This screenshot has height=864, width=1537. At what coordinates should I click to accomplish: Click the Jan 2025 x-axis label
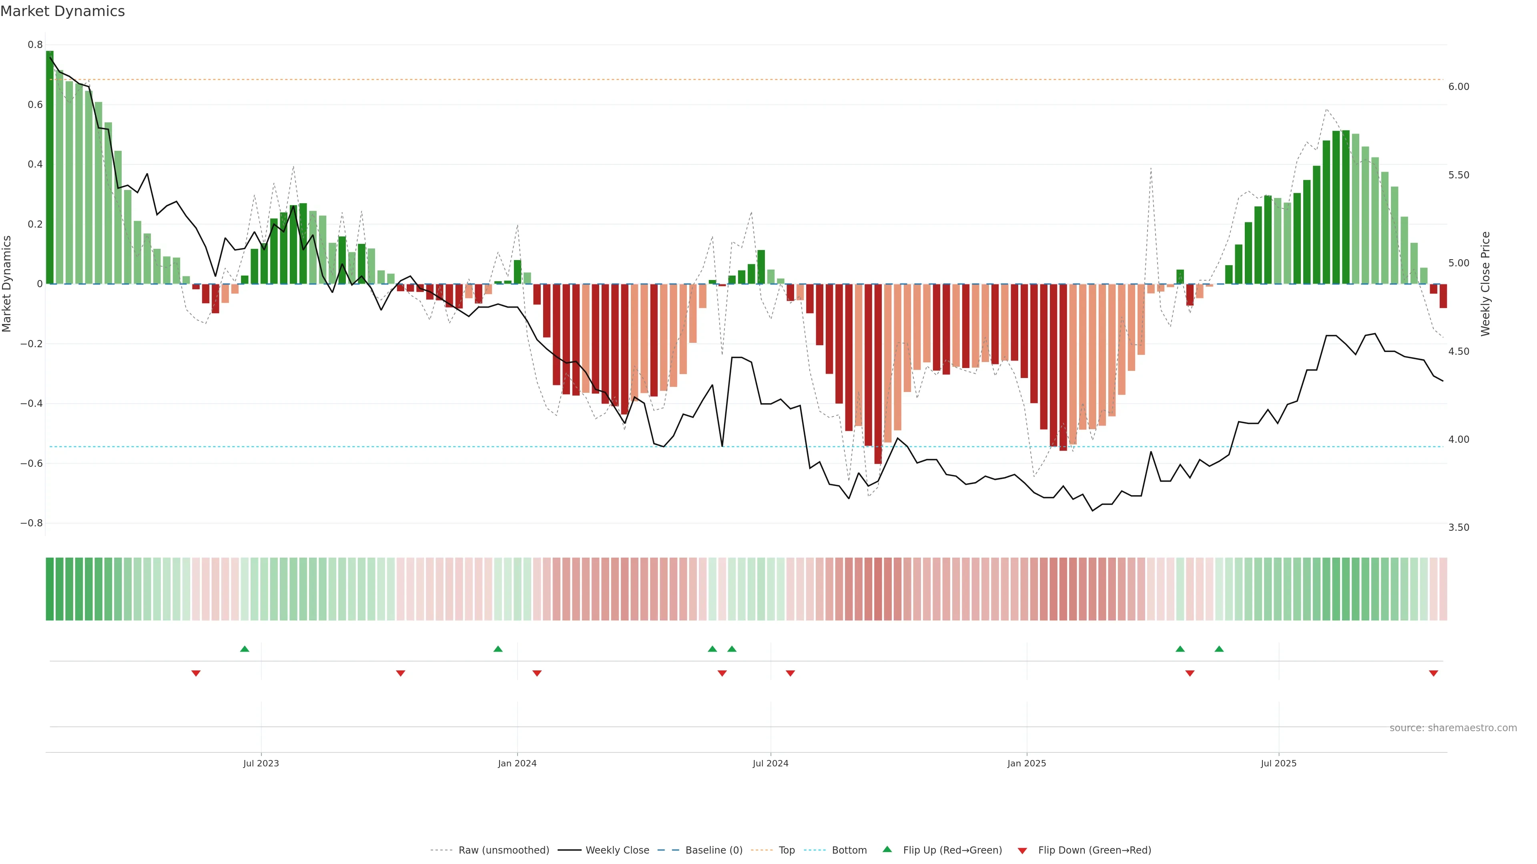(x=1026, y=764)
